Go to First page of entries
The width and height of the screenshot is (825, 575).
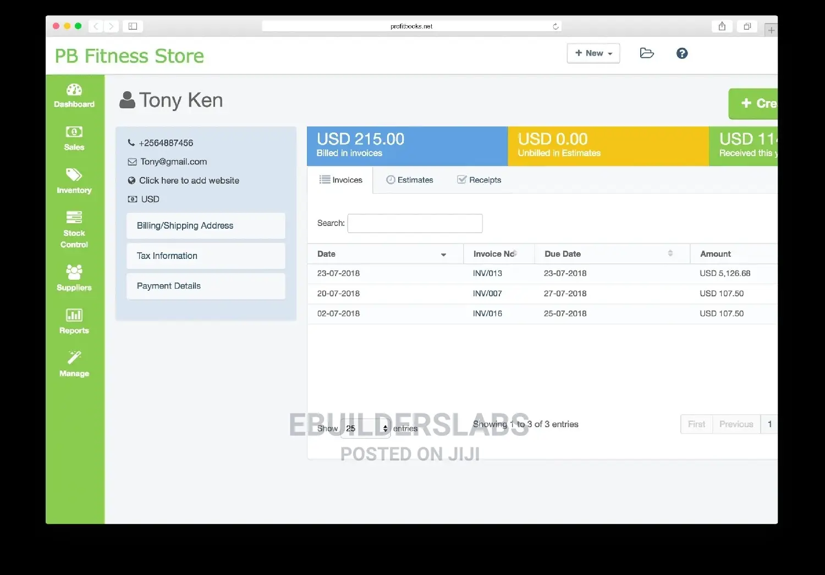696,424
